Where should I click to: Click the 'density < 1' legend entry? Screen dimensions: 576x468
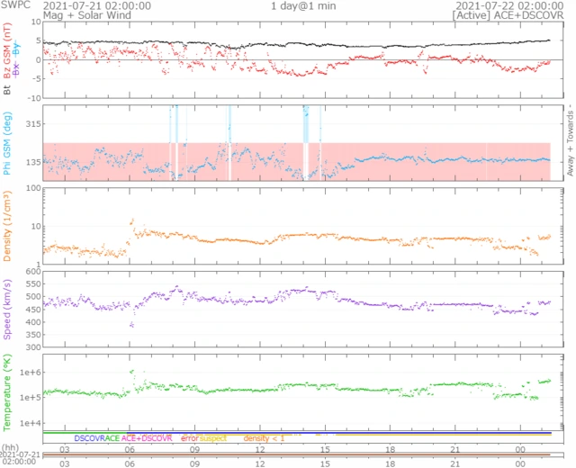264,437
